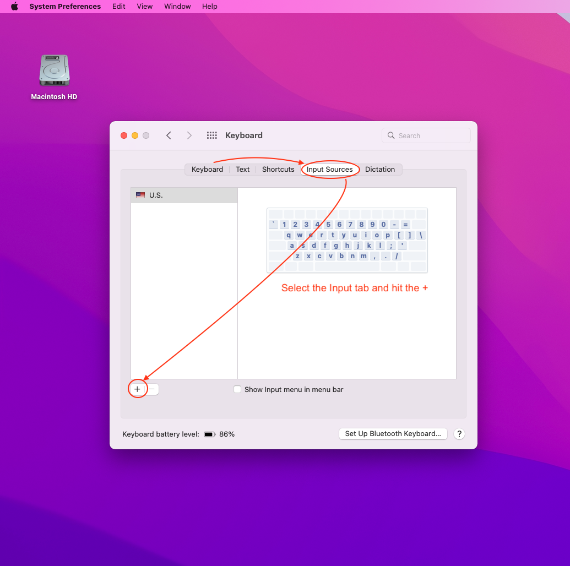Switch to the Dictation tab
The height and width of the screenshot is (566, 570).
380,170
